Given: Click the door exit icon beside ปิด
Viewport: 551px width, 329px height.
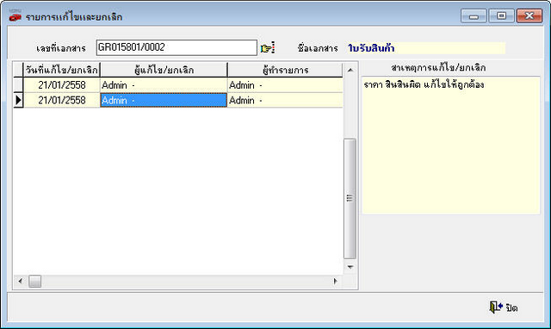Looking at the screenshot, I should click(496, 307).
